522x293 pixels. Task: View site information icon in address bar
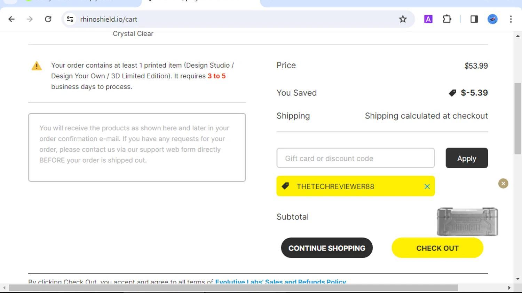[70, 19]
